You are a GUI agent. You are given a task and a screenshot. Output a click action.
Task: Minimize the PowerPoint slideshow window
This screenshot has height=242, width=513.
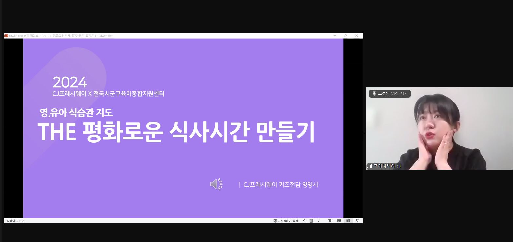[x=335, y=36]
